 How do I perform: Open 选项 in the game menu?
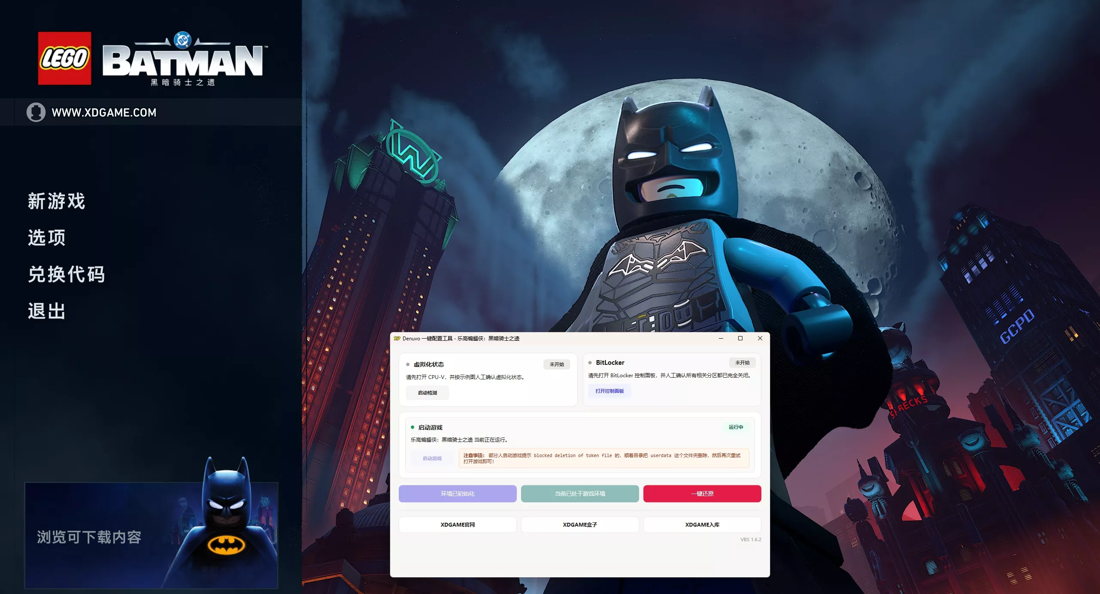tap(47, 237)
